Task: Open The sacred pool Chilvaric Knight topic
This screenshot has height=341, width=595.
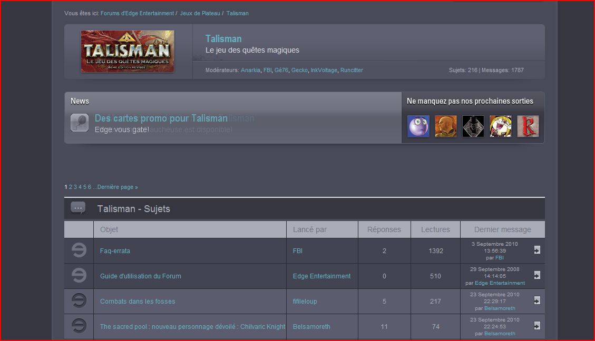Action: (x=192, y=327)
